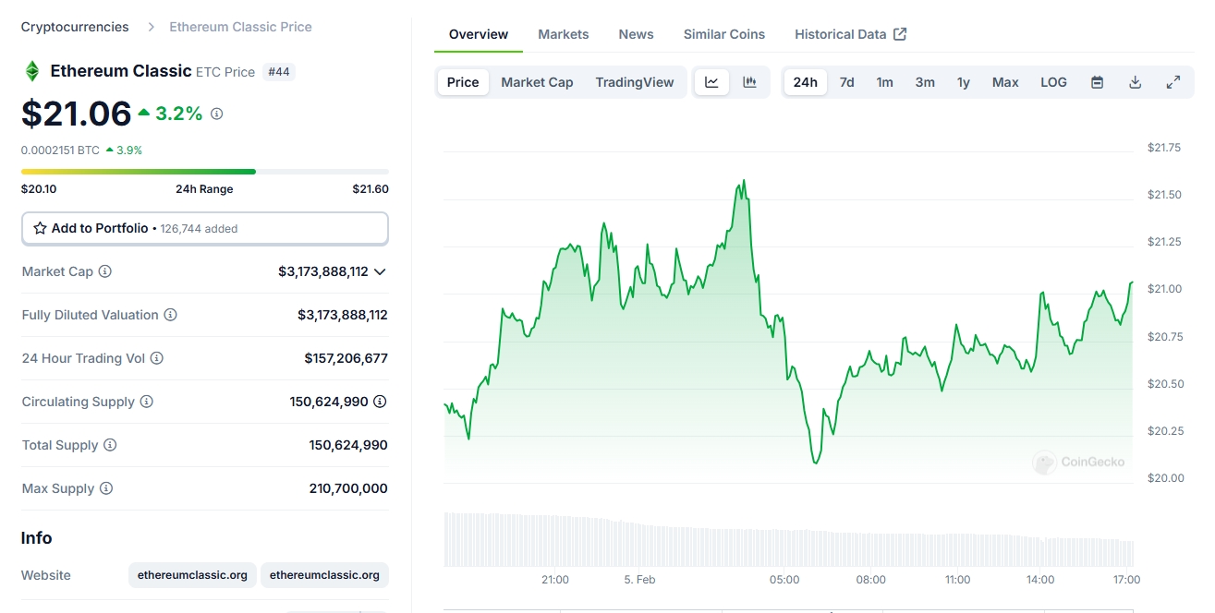
Task: Set chart range to 7d
Action: pyautogui.click(x=846, y=82)
